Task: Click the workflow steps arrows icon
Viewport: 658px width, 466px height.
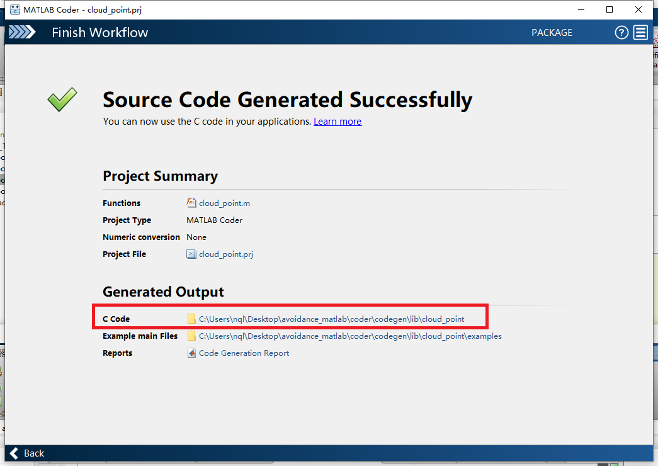Action: coord(22,32)
